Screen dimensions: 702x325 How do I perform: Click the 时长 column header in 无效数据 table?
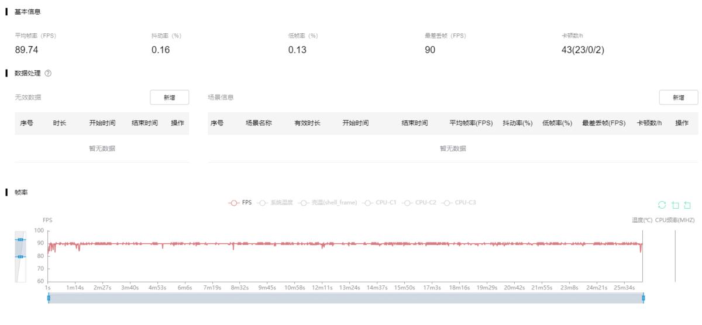click(x=60, y=123)
